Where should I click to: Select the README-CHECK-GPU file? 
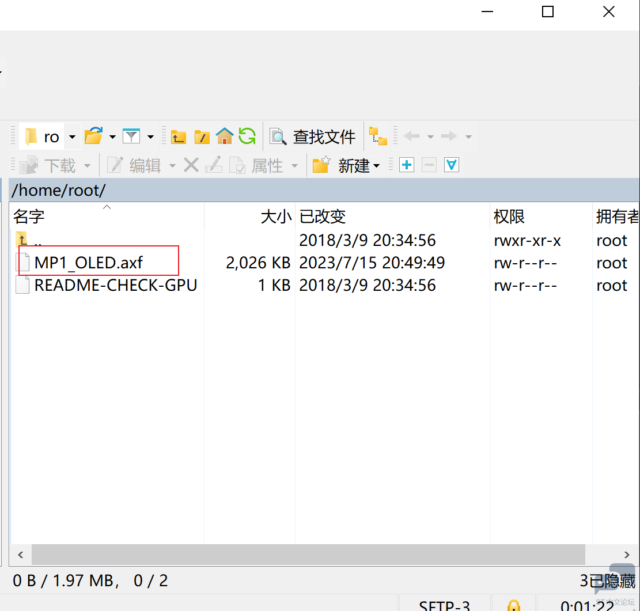[x=107, y=285]
